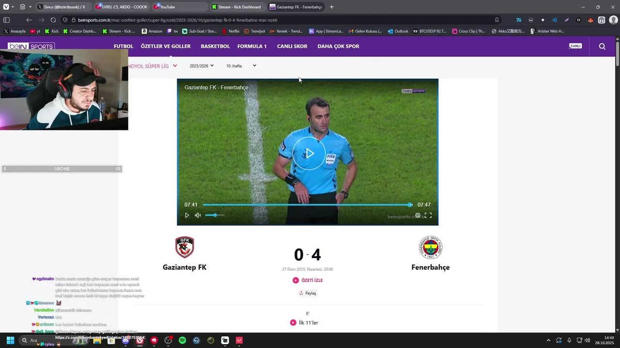Open the BASKETBOL menu
This screenshot has width=620, height=348.
point(215,46)
